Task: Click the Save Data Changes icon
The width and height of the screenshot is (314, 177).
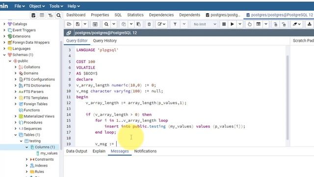Action: point(95,24)
